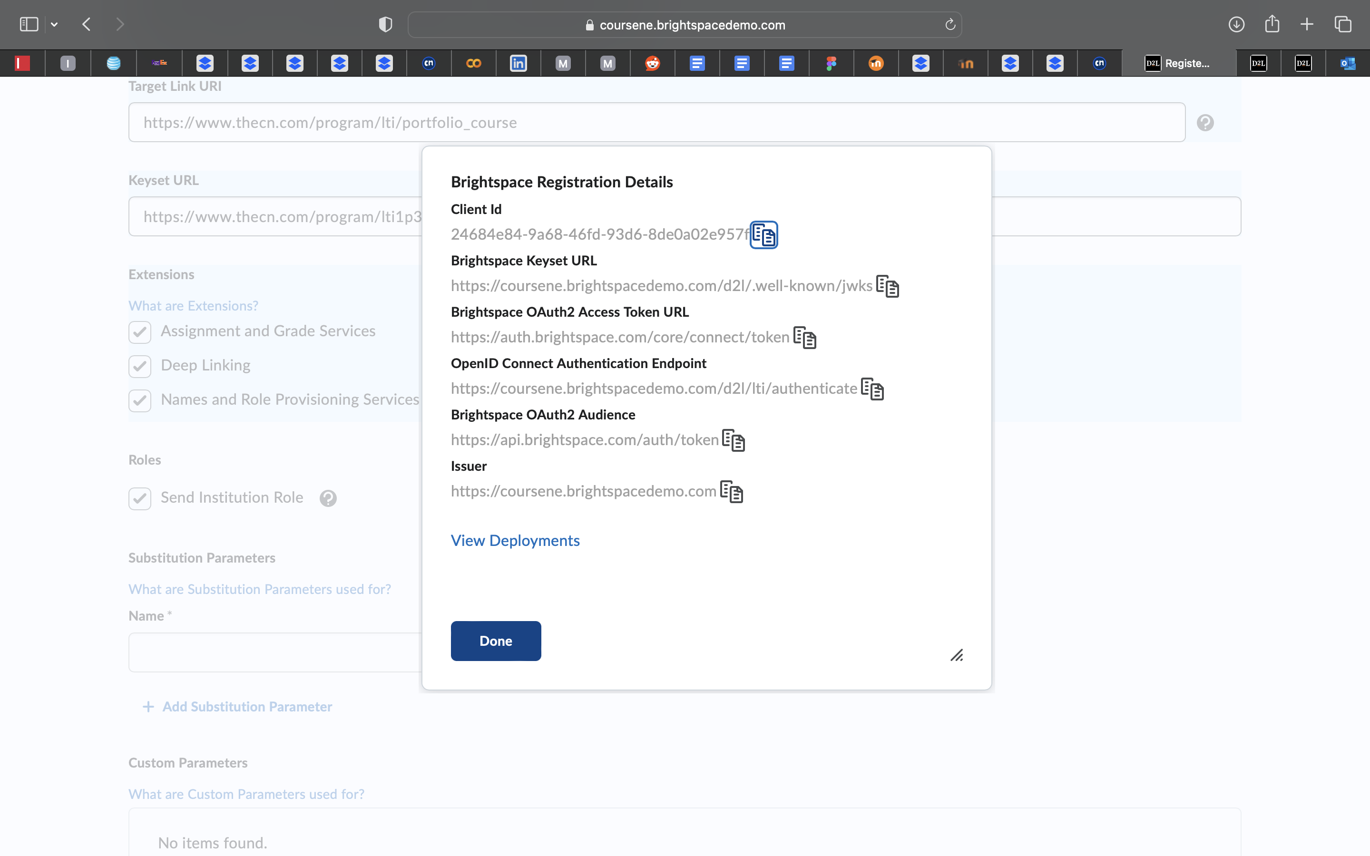
Task: Switch to the Figma tab
Action: [x=831, y=63]
